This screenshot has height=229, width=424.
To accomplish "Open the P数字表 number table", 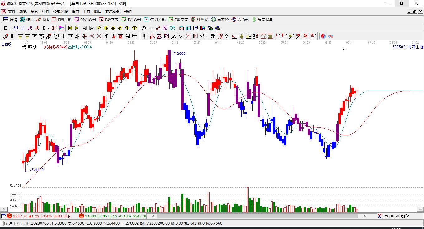I will click(109, 20).
